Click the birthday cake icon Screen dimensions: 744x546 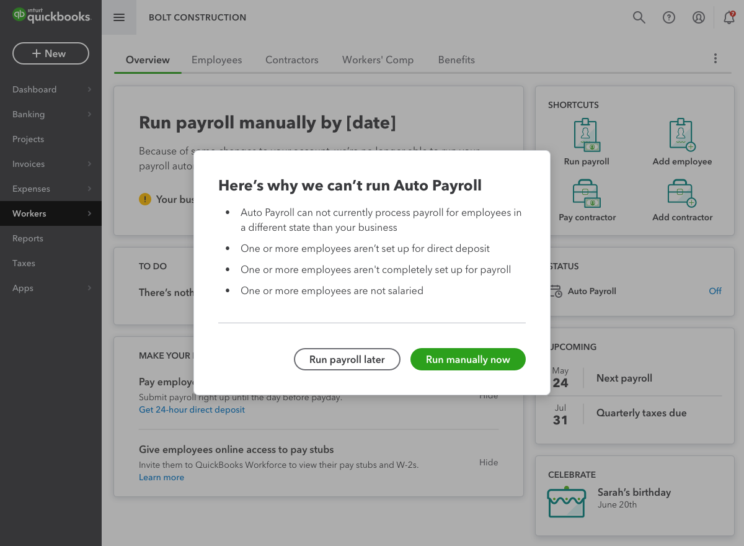coord(567,502)
